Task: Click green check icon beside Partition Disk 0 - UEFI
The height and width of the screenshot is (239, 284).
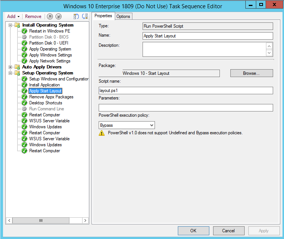Action: [24, 43]
